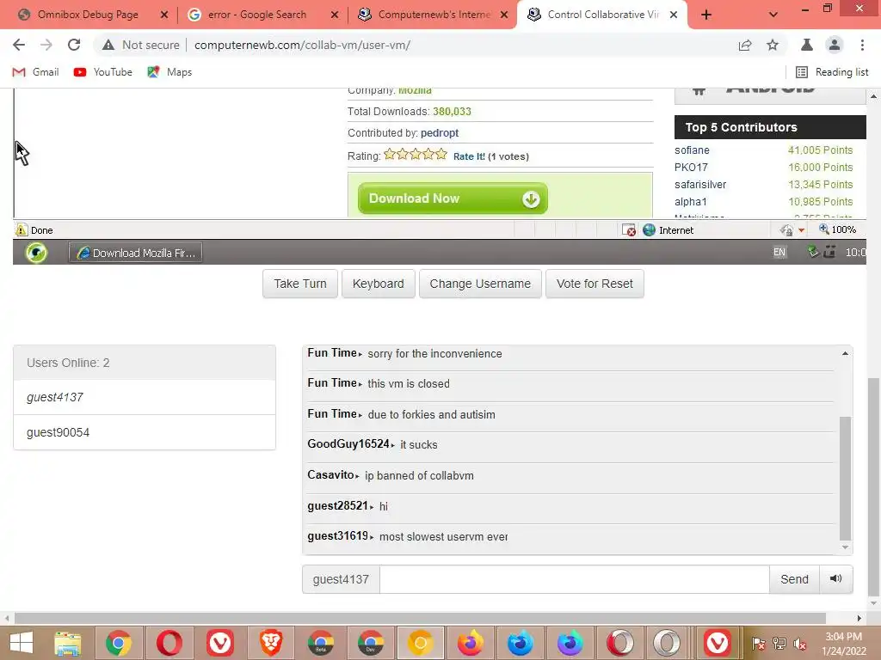Reload the collab-vm page

(x=74, y=45)
